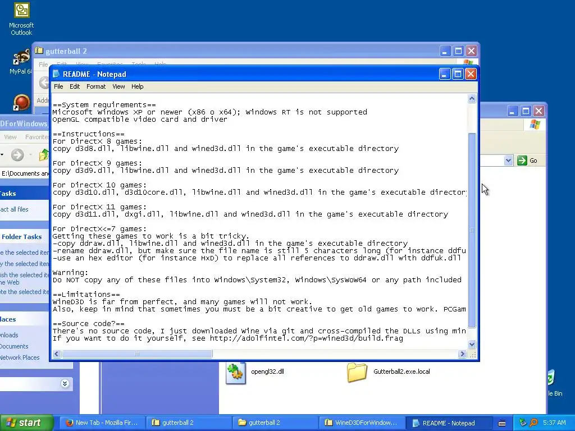The height and width of the screenshot is (431, 575).
Task: Switch to first gutterball 2 taskbar button
Action: pyautogui.click(x=188, y=423)
